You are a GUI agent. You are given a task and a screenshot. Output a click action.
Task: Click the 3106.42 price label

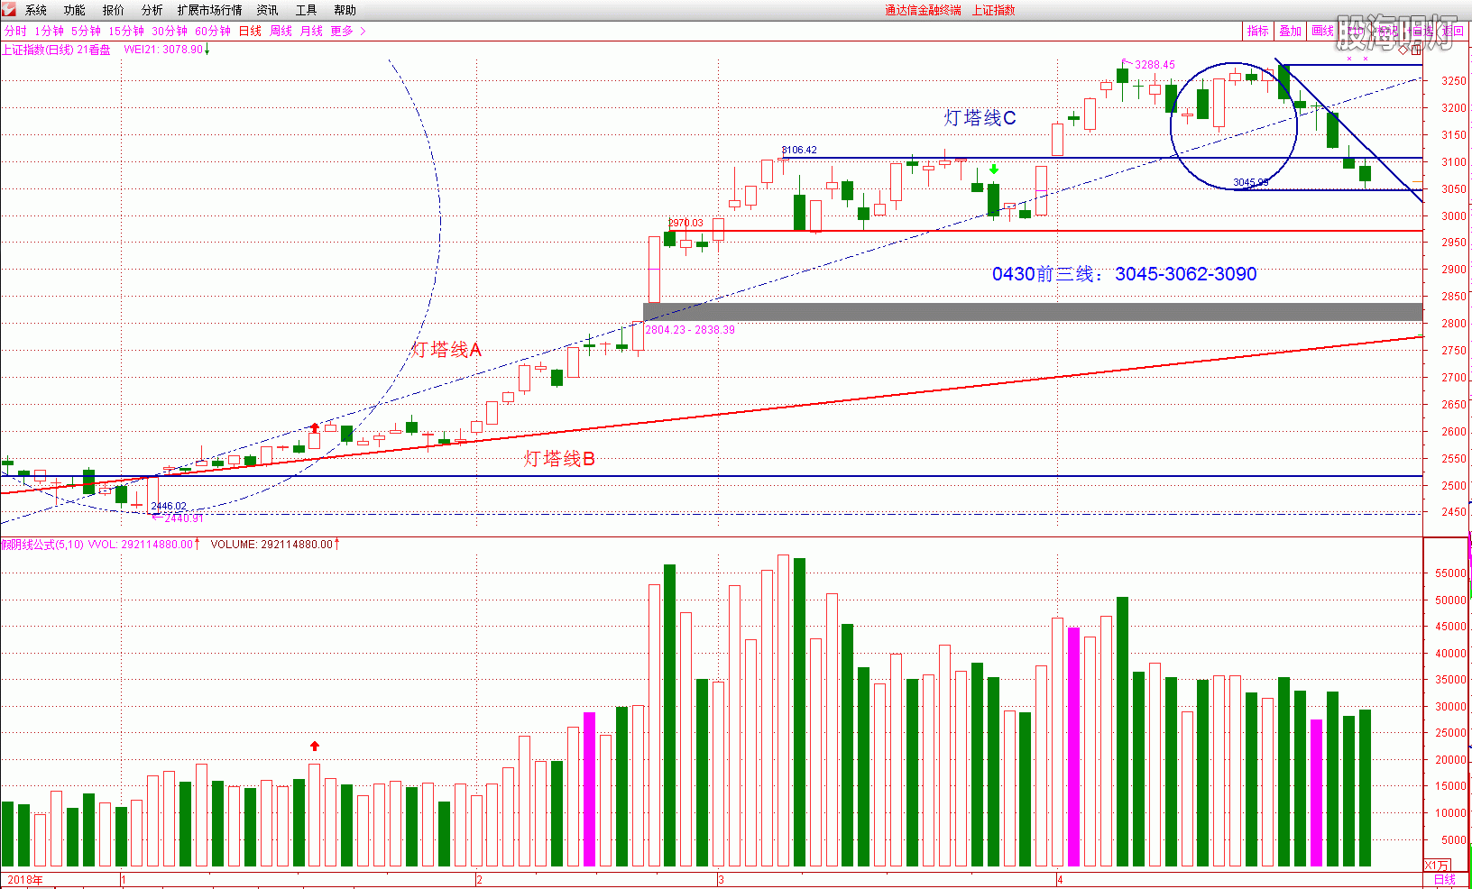tap(799, 150)
